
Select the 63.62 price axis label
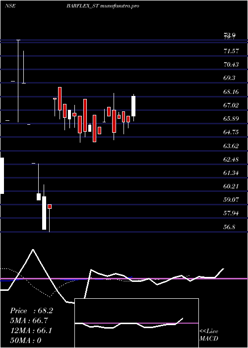231,146
